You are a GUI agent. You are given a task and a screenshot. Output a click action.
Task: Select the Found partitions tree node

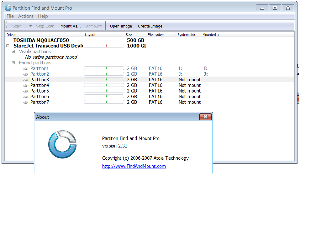coord(35,62)
